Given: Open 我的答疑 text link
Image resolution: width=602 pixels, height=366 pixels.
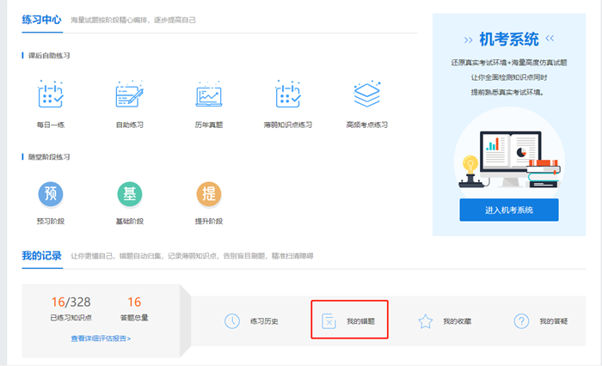Looking at the screenshot, I should tap(554, 321).
